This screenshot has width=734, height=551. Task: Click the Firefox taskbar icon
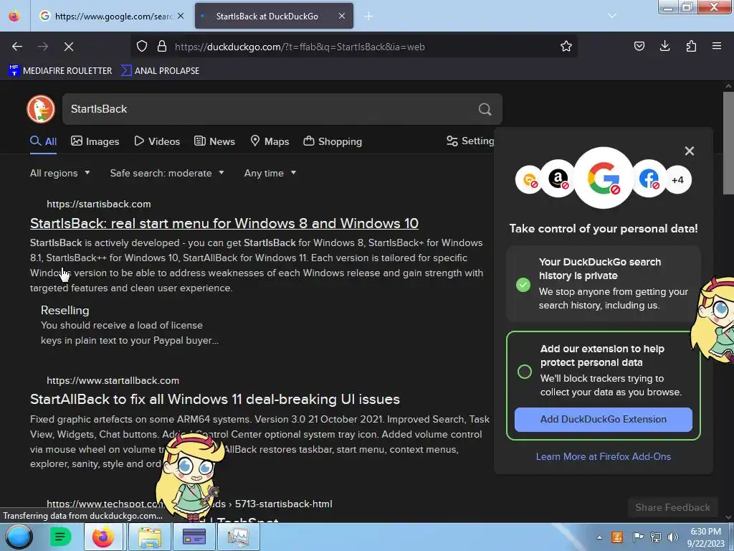(103, 537)
